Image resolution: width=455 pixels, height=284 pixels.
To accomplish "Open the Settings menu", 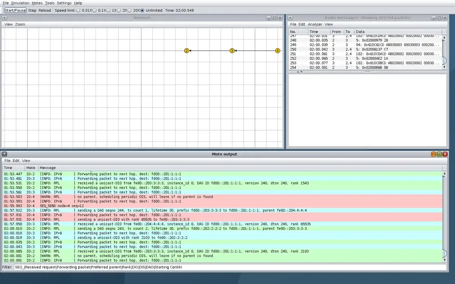I will 64,3.
